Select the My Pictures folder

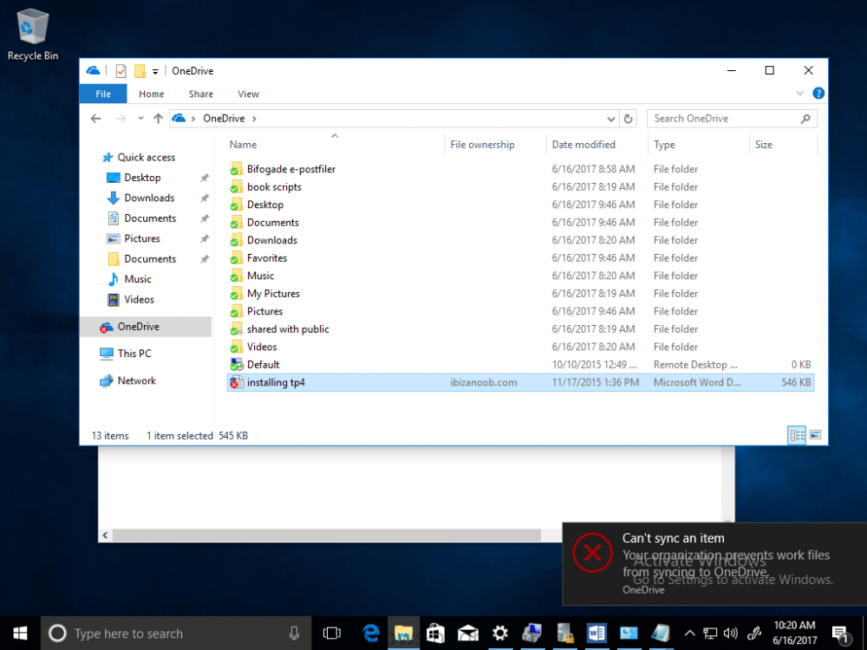pos(519,294)
